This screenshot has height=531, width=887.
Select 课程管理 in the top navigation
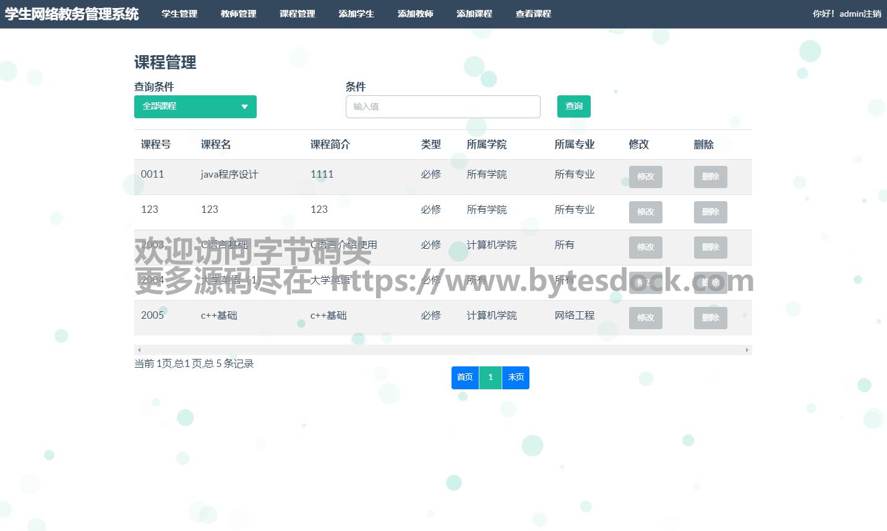click(297, 14)
